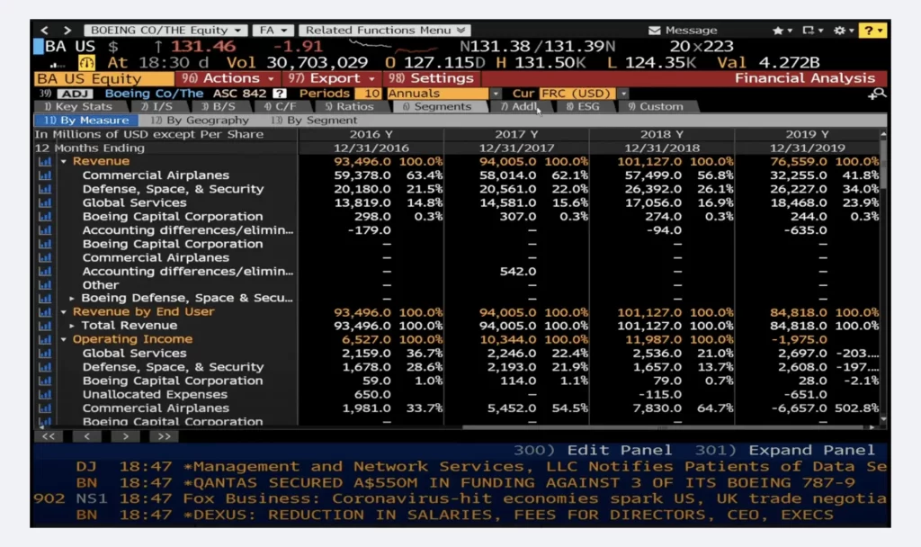Jump to latest periods with double-right arrows
This screenshot has height=547, width=921.
164,436
